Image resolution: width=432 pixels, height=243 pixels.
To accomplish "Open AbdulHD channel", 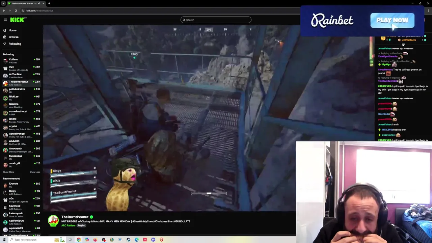I will pos(21,143).
